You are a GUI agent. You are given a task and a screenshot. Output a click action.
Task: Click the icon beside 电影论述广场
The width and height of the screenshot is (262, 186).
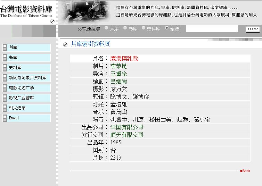pos(5,88)
